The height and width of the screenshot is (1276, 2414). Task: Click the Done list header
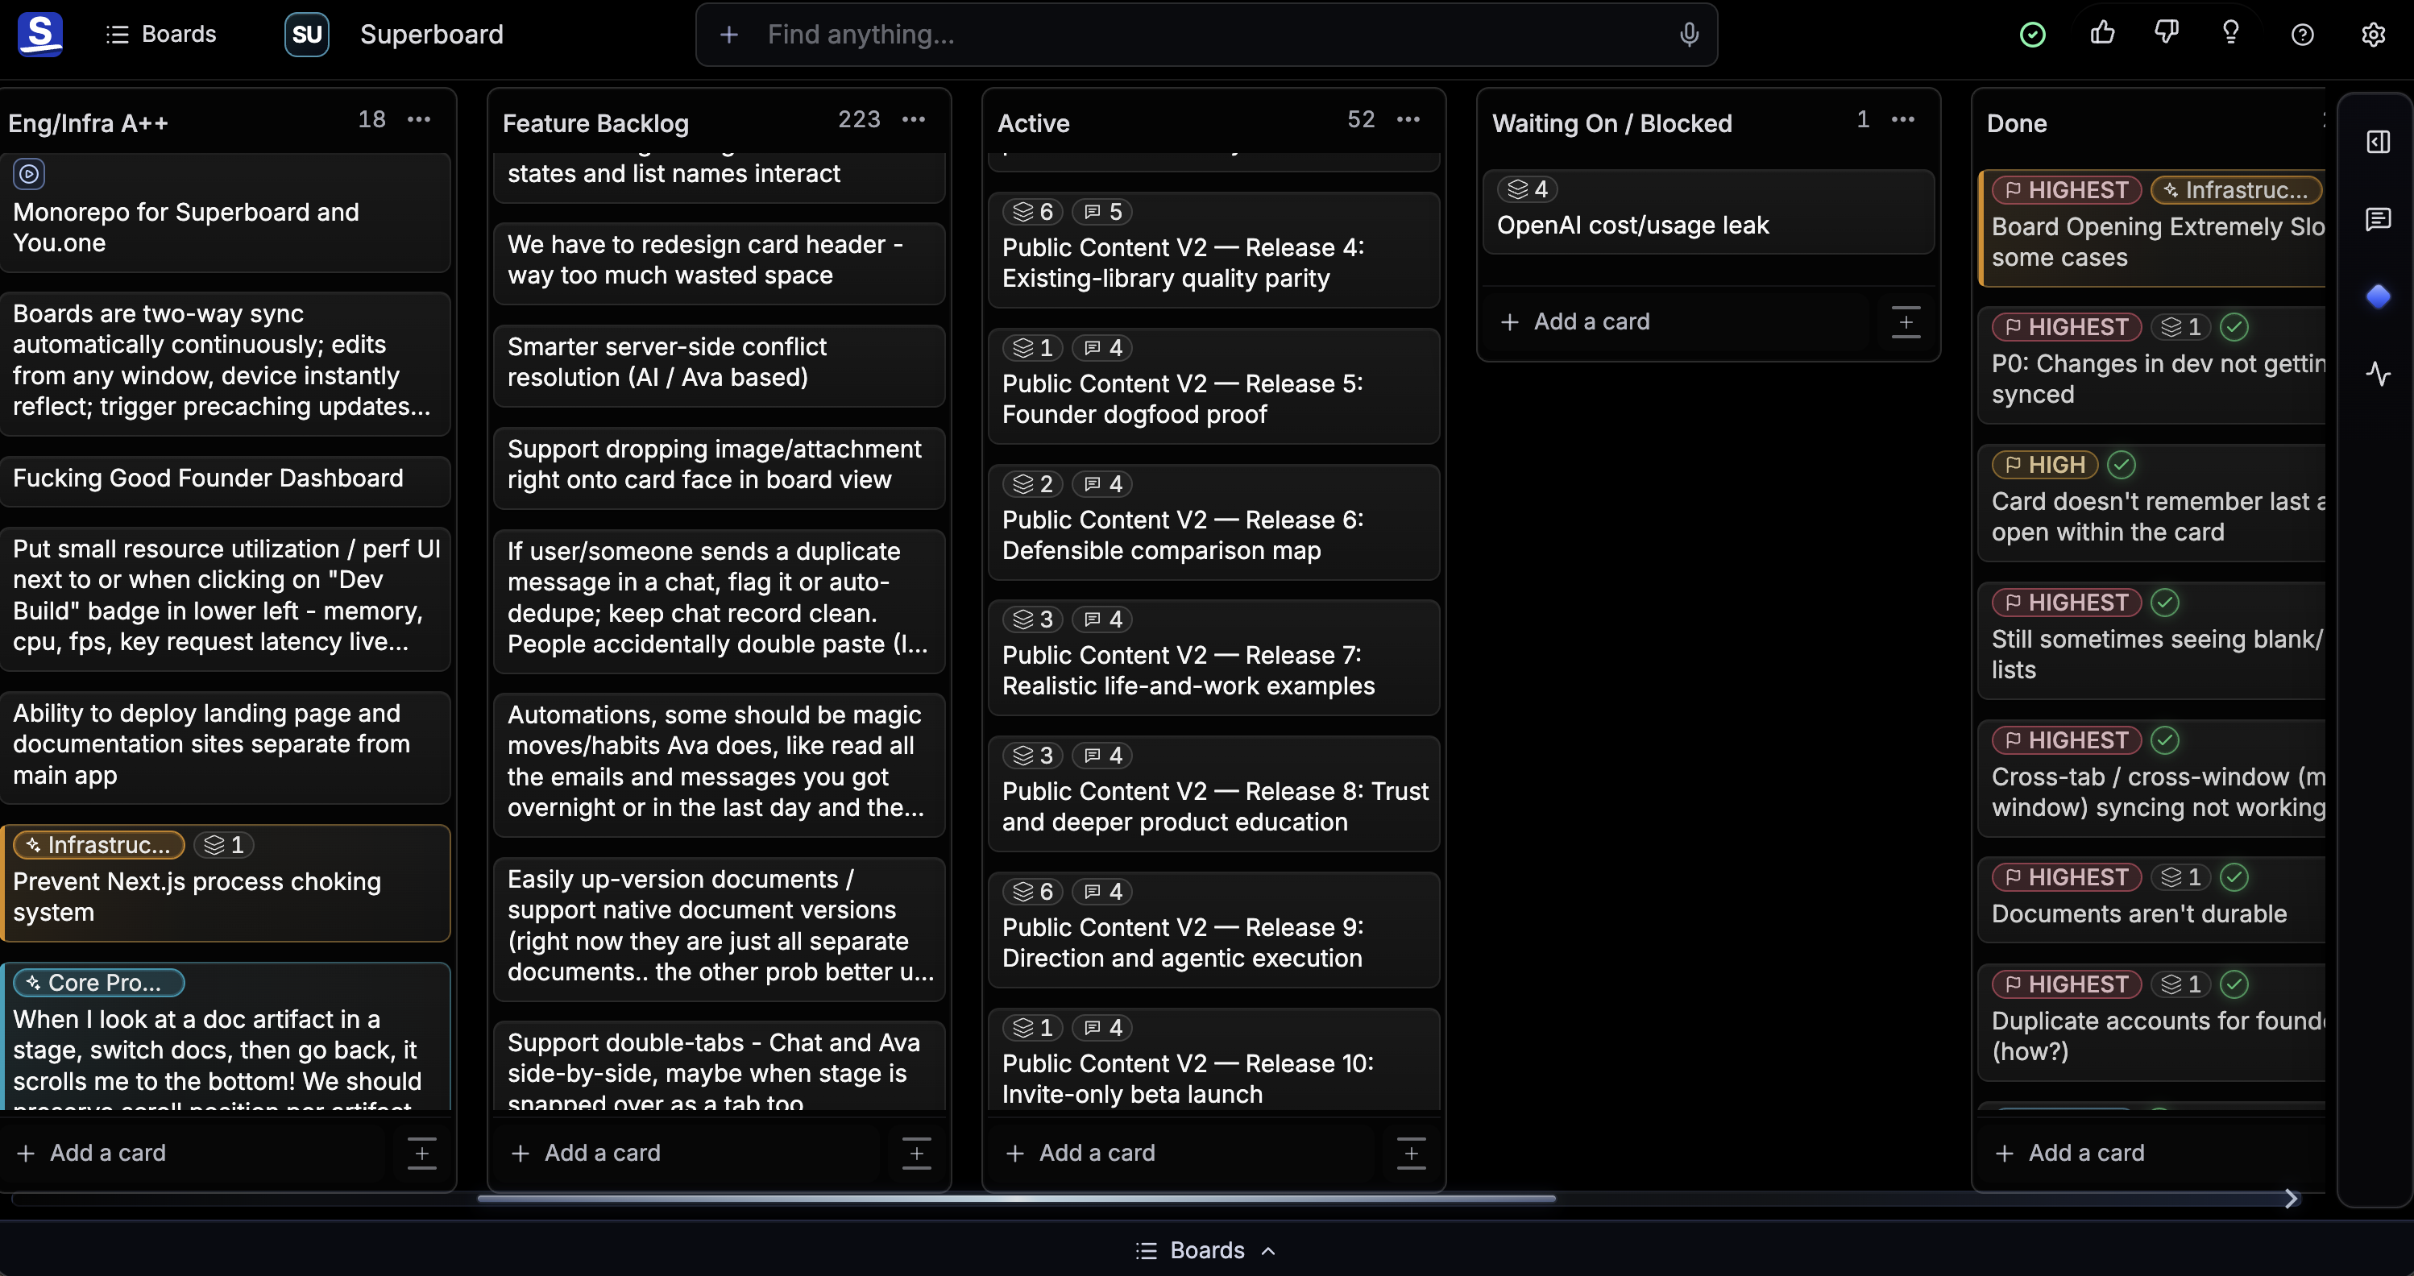coord(2017,122)
